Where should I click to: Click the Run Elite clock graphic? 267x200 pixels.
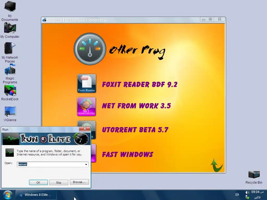tap(81, 139)
